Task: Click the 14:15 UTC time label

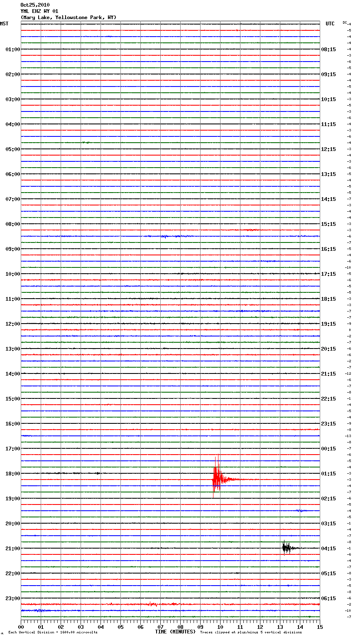Action: pyautogui.click(x=328, y=199)
